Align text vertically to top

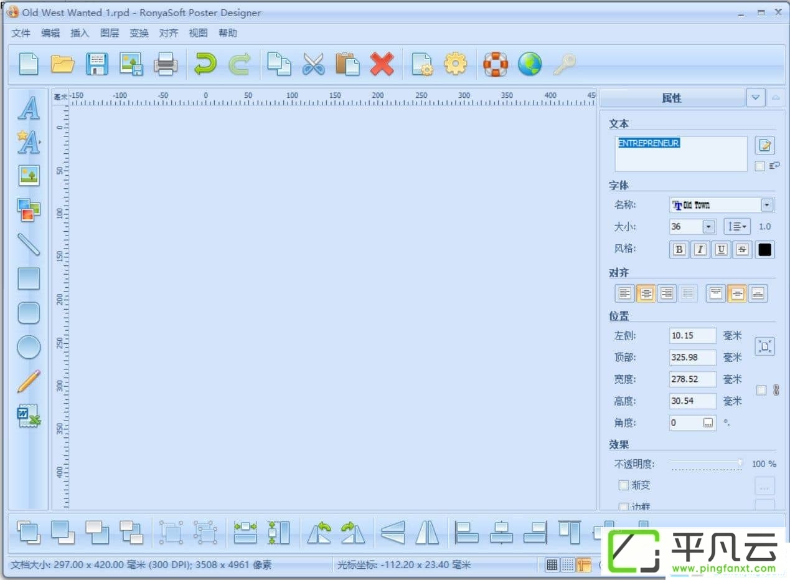(x=716, y=293)
